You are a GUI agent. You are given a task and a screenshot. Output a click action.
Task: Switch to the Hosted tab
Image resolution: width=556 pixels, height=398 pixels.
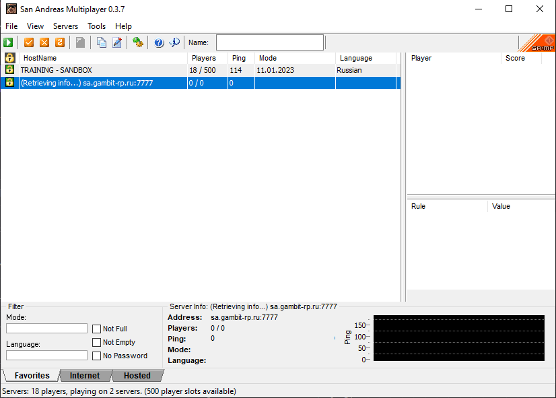(x=137, y=376)
